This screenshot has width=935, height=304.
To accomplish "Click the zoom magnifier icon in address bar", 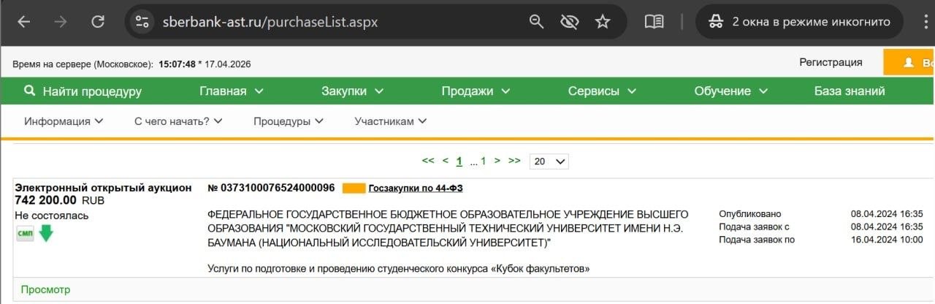I will (x=537, y=22).
